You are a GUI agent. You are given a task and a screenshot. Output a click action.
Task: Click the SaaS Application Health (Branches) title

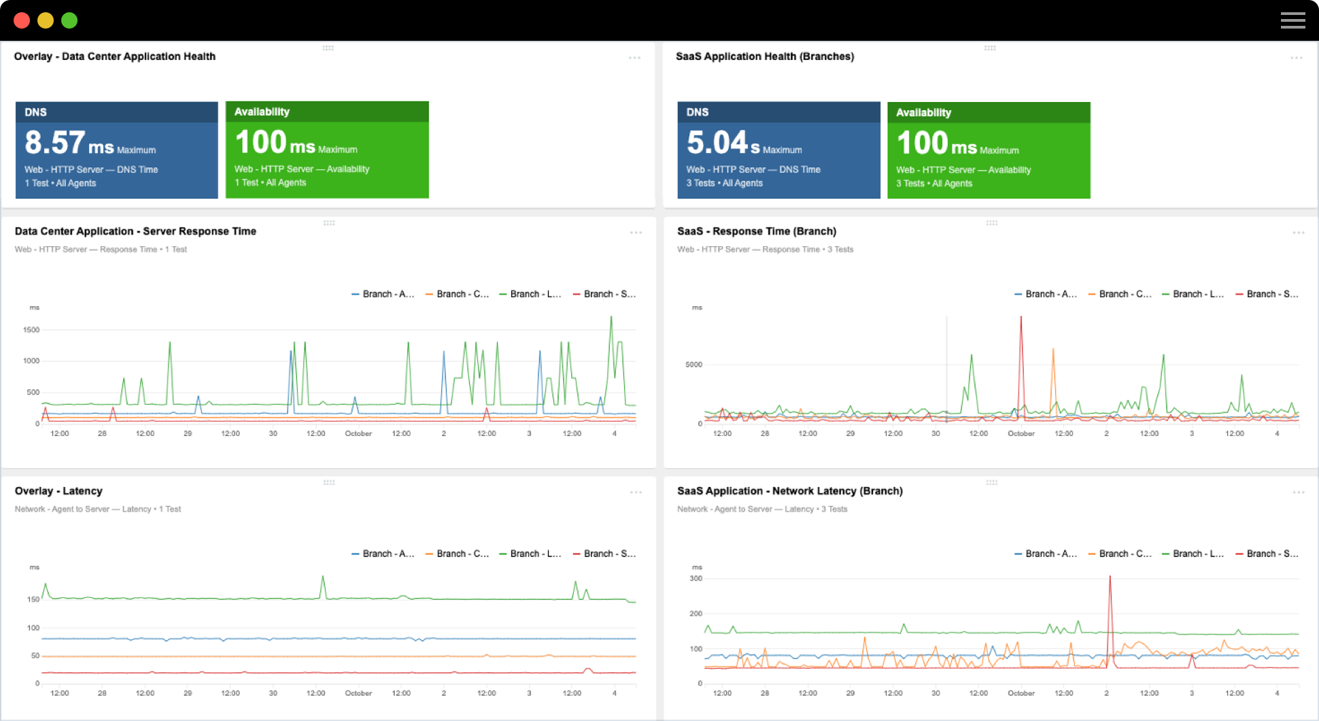click(765, 56)
